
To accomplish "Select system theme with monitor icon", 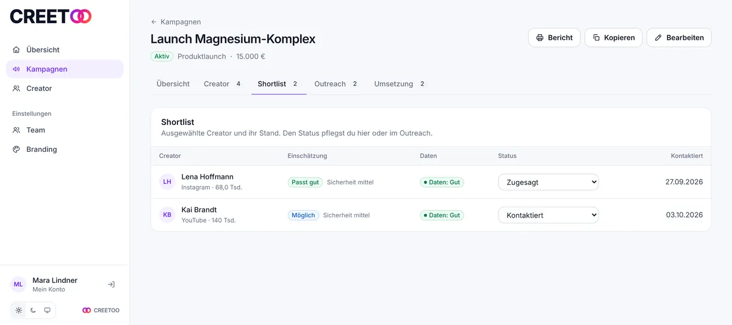I will click(47, 310).
